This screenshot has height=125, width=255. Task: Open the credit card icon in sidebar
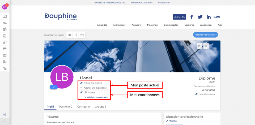5,49
